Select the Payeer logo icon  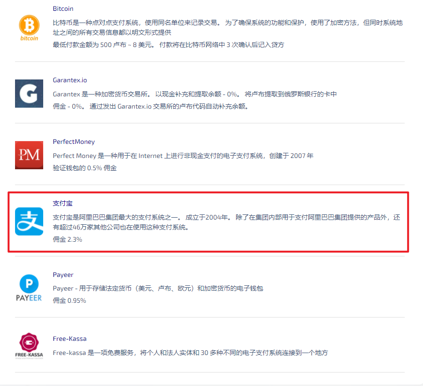(29, 288)
